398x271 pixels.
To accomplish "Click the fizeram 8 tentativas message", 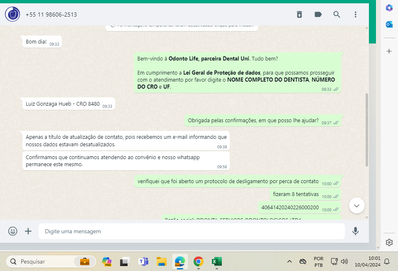I will click(x=305, y=194).
